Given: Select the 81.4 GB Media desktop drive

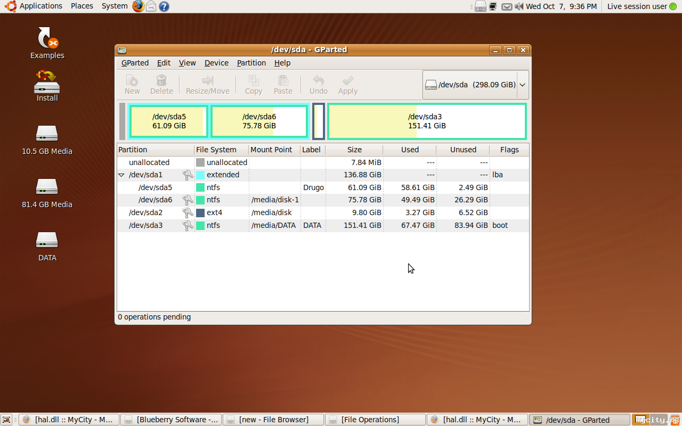Looking at the screenshot, I should pyautogui.click(x=47, y=193).
